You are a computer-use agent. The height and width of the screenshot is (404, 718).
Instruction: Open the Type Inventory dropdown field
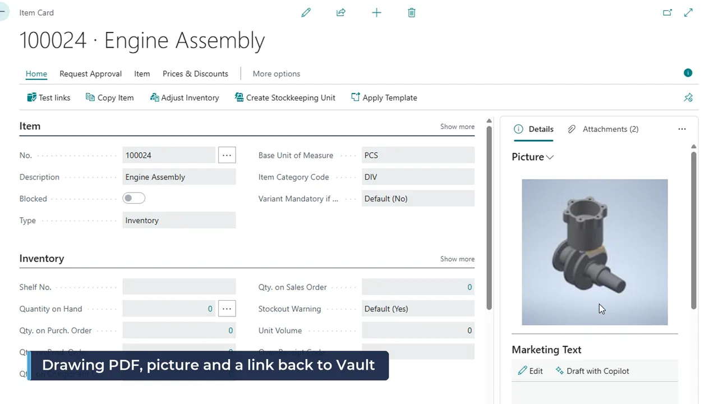click(x=179, y=221)
